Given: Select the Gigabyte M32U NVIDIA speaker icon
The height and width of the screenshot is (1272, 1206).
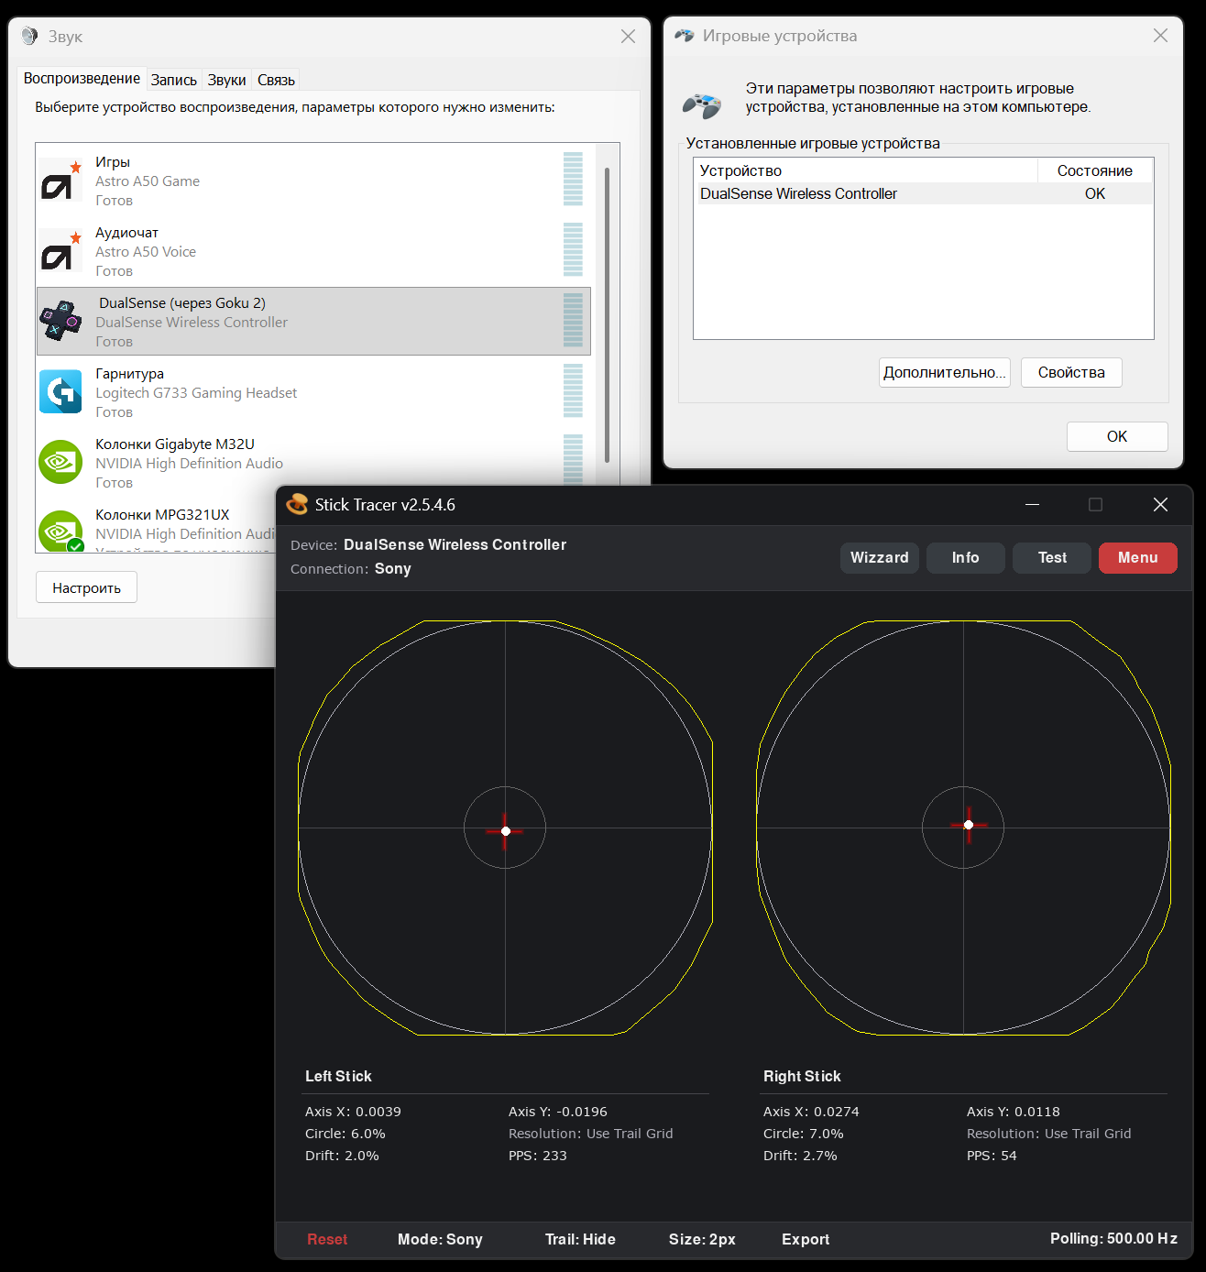Looking at the screenshot, I should click(60, 463).
